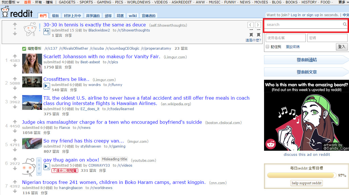Show more subreddits in top bar
This screenshot has height=195, width=349.
coord(344,2)
